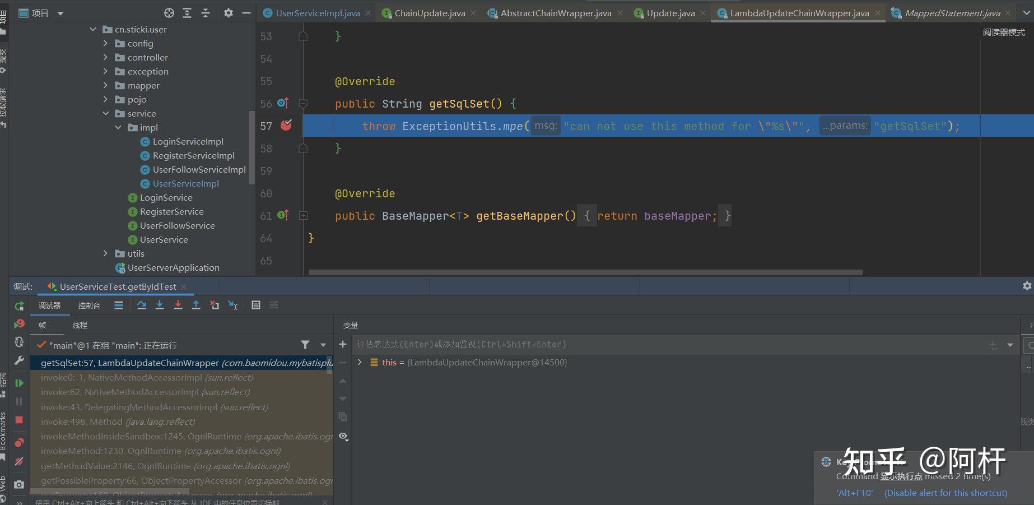Image resolution: width=1034 pixels, height=505 pixels.
Task: Switch to the ChainUpdate.java editor tab
Action: click(429, 13)
